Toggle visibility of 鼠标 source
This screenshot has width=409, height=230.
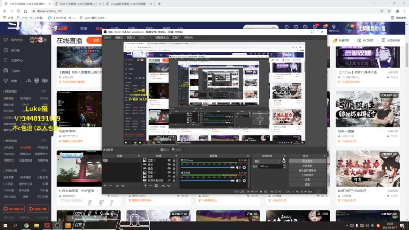click(169, 164)
